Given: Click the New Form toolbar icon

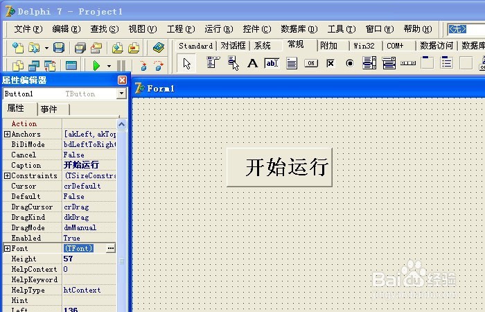Looking at the screenshot, I should coord(71,66).
